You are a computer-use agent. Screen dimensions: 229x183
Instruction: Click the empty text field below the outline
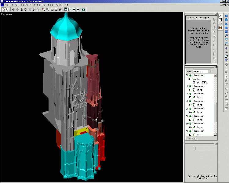click(206, 149)
